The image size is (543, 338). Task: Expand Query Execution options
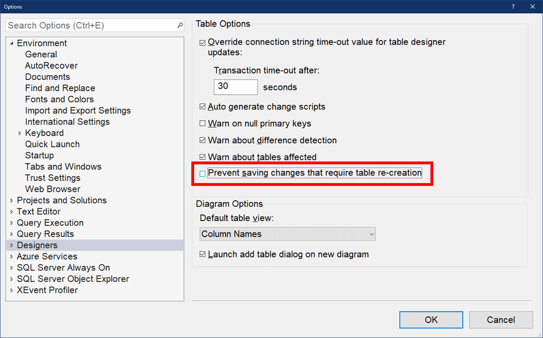12,223
